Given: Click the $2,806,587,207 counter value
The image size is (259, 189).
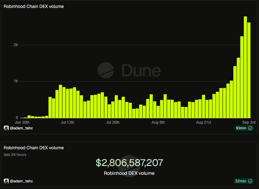Looking at the screenshot, I should click(x=129, y=162).
